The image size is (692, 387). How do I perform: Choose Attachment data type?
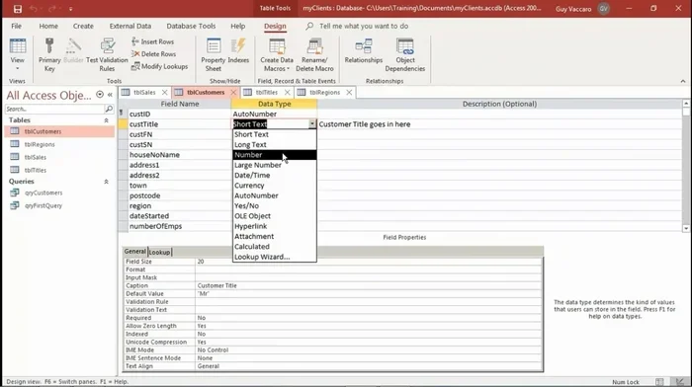click(x=275, y=236)
